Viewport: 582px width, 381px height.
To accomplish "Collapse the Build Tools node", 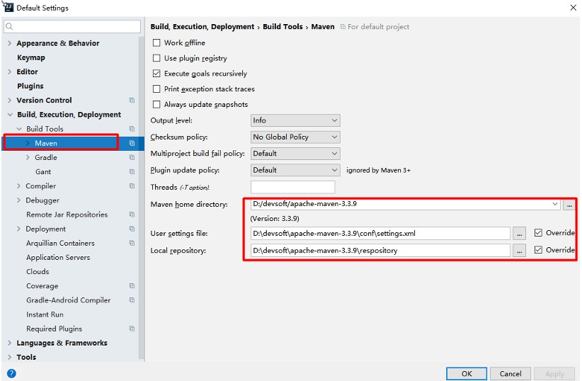I will tap(19, 129).
